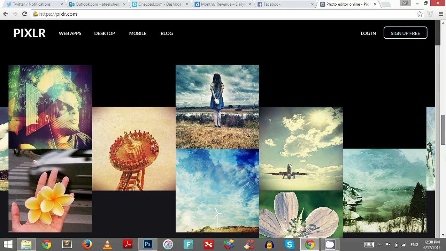446x251 pixels.
Task: Click the SIGN UP FREE button
Action: point(405,33)
